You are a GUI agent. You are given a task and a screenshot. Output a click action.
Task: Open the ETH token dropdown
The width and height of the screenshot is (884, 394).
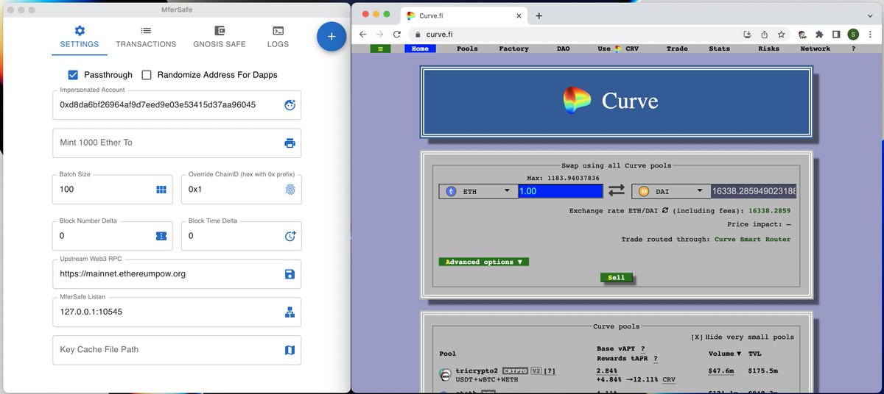pos(478,191)
